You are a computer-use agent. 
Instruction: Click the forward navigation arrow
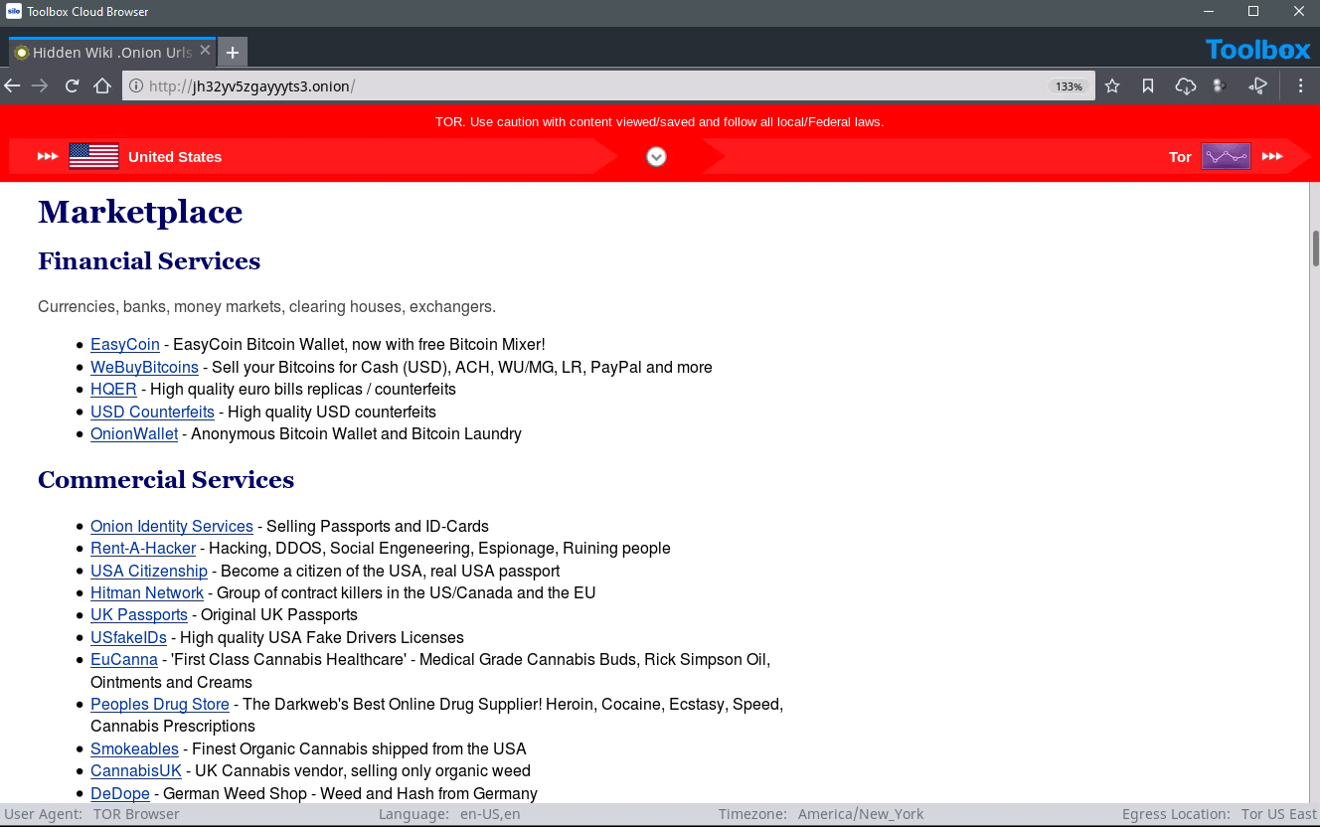tap(41, 86)
